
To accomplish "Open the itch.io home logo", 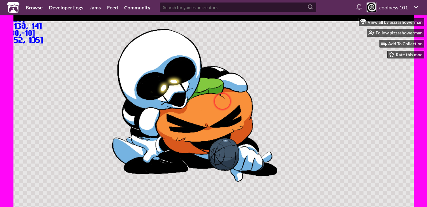I will [13, 8].
